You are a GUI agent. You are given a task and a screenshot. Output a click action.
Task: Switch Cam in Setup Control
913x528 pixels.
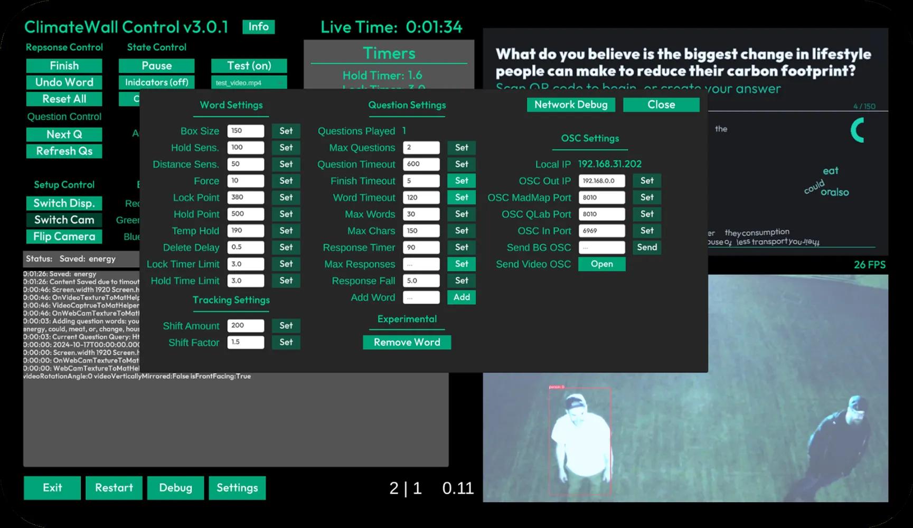64,220
